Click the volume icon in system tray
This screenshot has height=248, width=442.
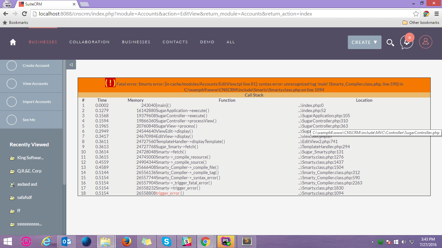pos(404,242)
